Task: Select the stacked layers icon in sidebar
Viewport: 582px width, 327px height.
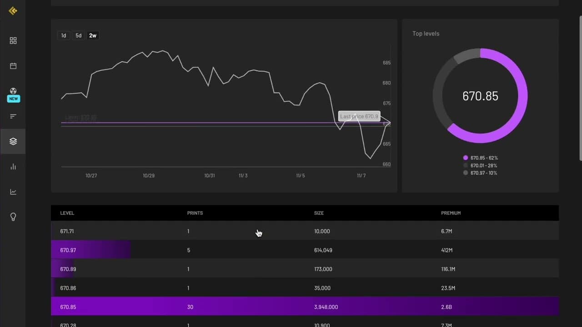Action: (x=13, y=141)
